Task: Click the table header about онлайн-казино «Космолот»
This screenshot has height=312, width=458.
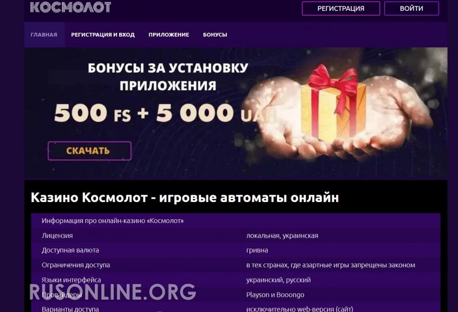Action: coord(113,221)
